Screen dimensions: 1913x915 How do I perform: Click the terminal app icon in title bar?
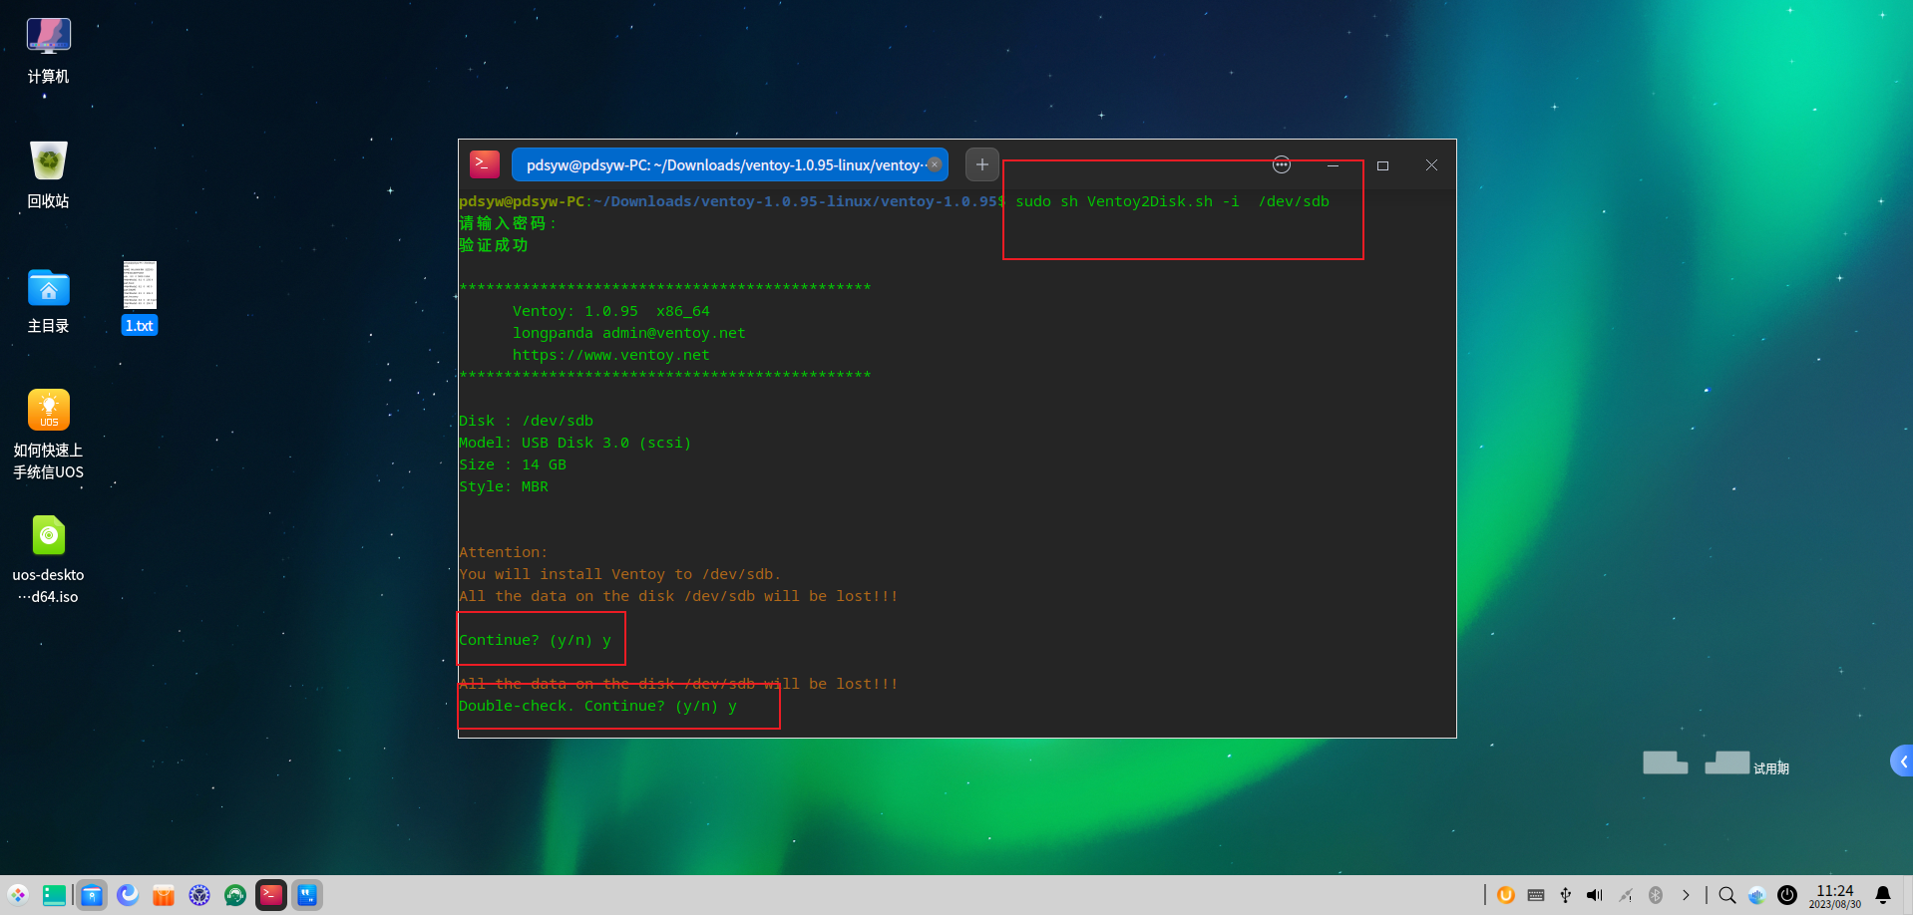point(485,164)
